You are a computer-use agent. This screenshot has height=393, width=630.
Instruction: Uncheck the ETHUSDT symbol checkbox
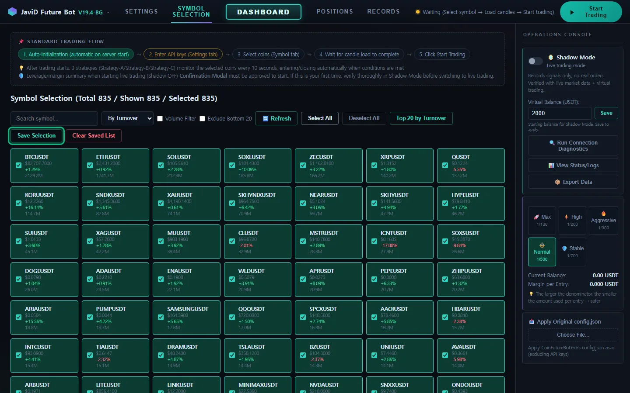90,165
